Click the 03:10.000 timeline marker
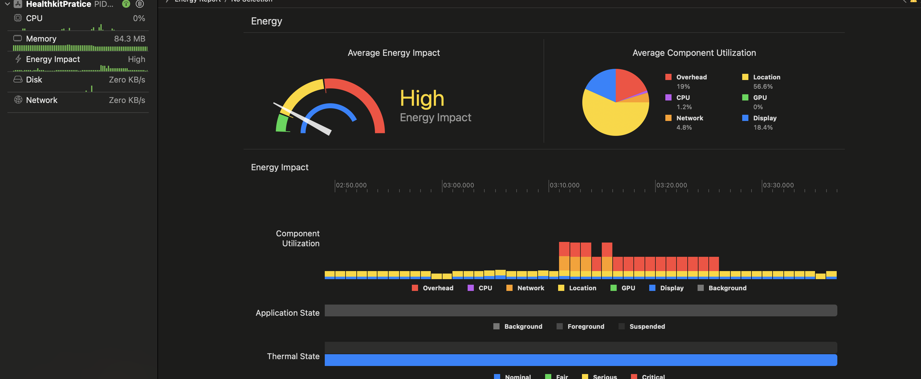 click(564, 185)
